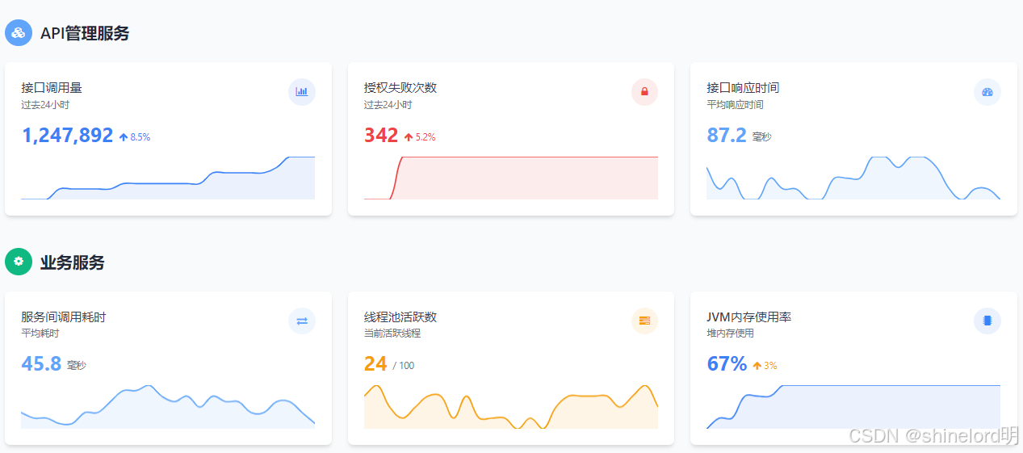Image resolution: width=1023 pixels, height=453 pixels.
Task: Click the memory chip icon on JVM内存使用率 card
Action: click(x=987, y=321)
